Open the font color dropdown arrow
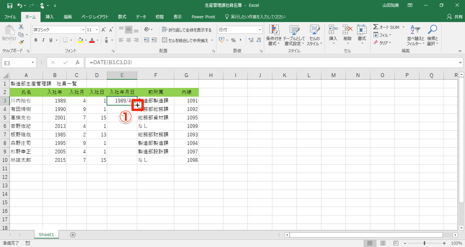This screenshot has width=465, height=247. pos(97,40)
